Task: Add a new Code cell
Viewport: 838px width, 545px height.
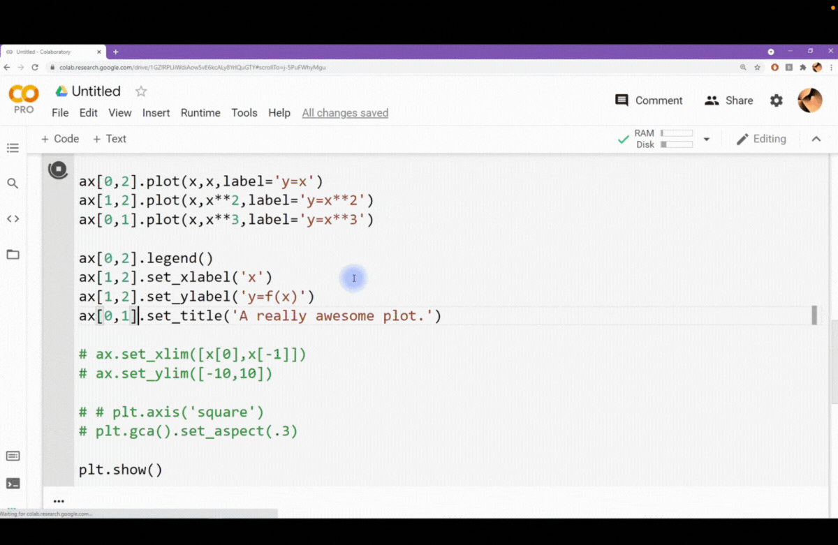Action: (x=60, y=139)
